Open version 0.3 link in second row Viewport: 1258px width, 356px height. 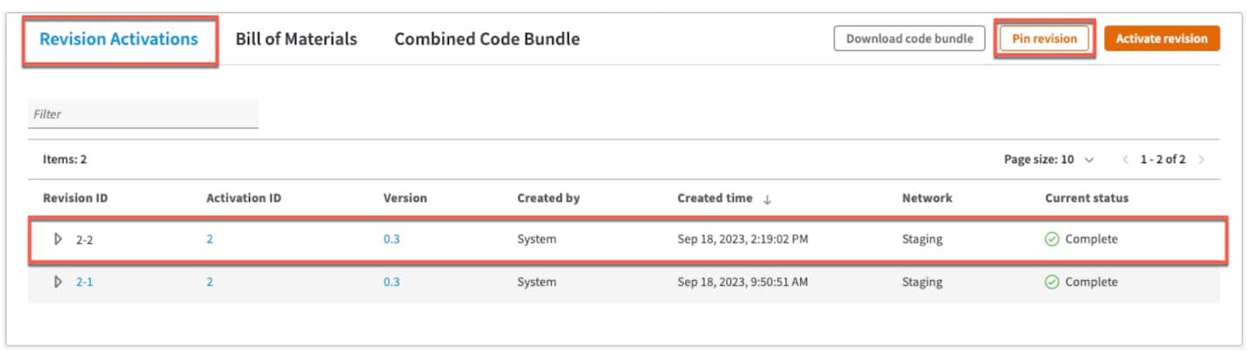point(391,282)
